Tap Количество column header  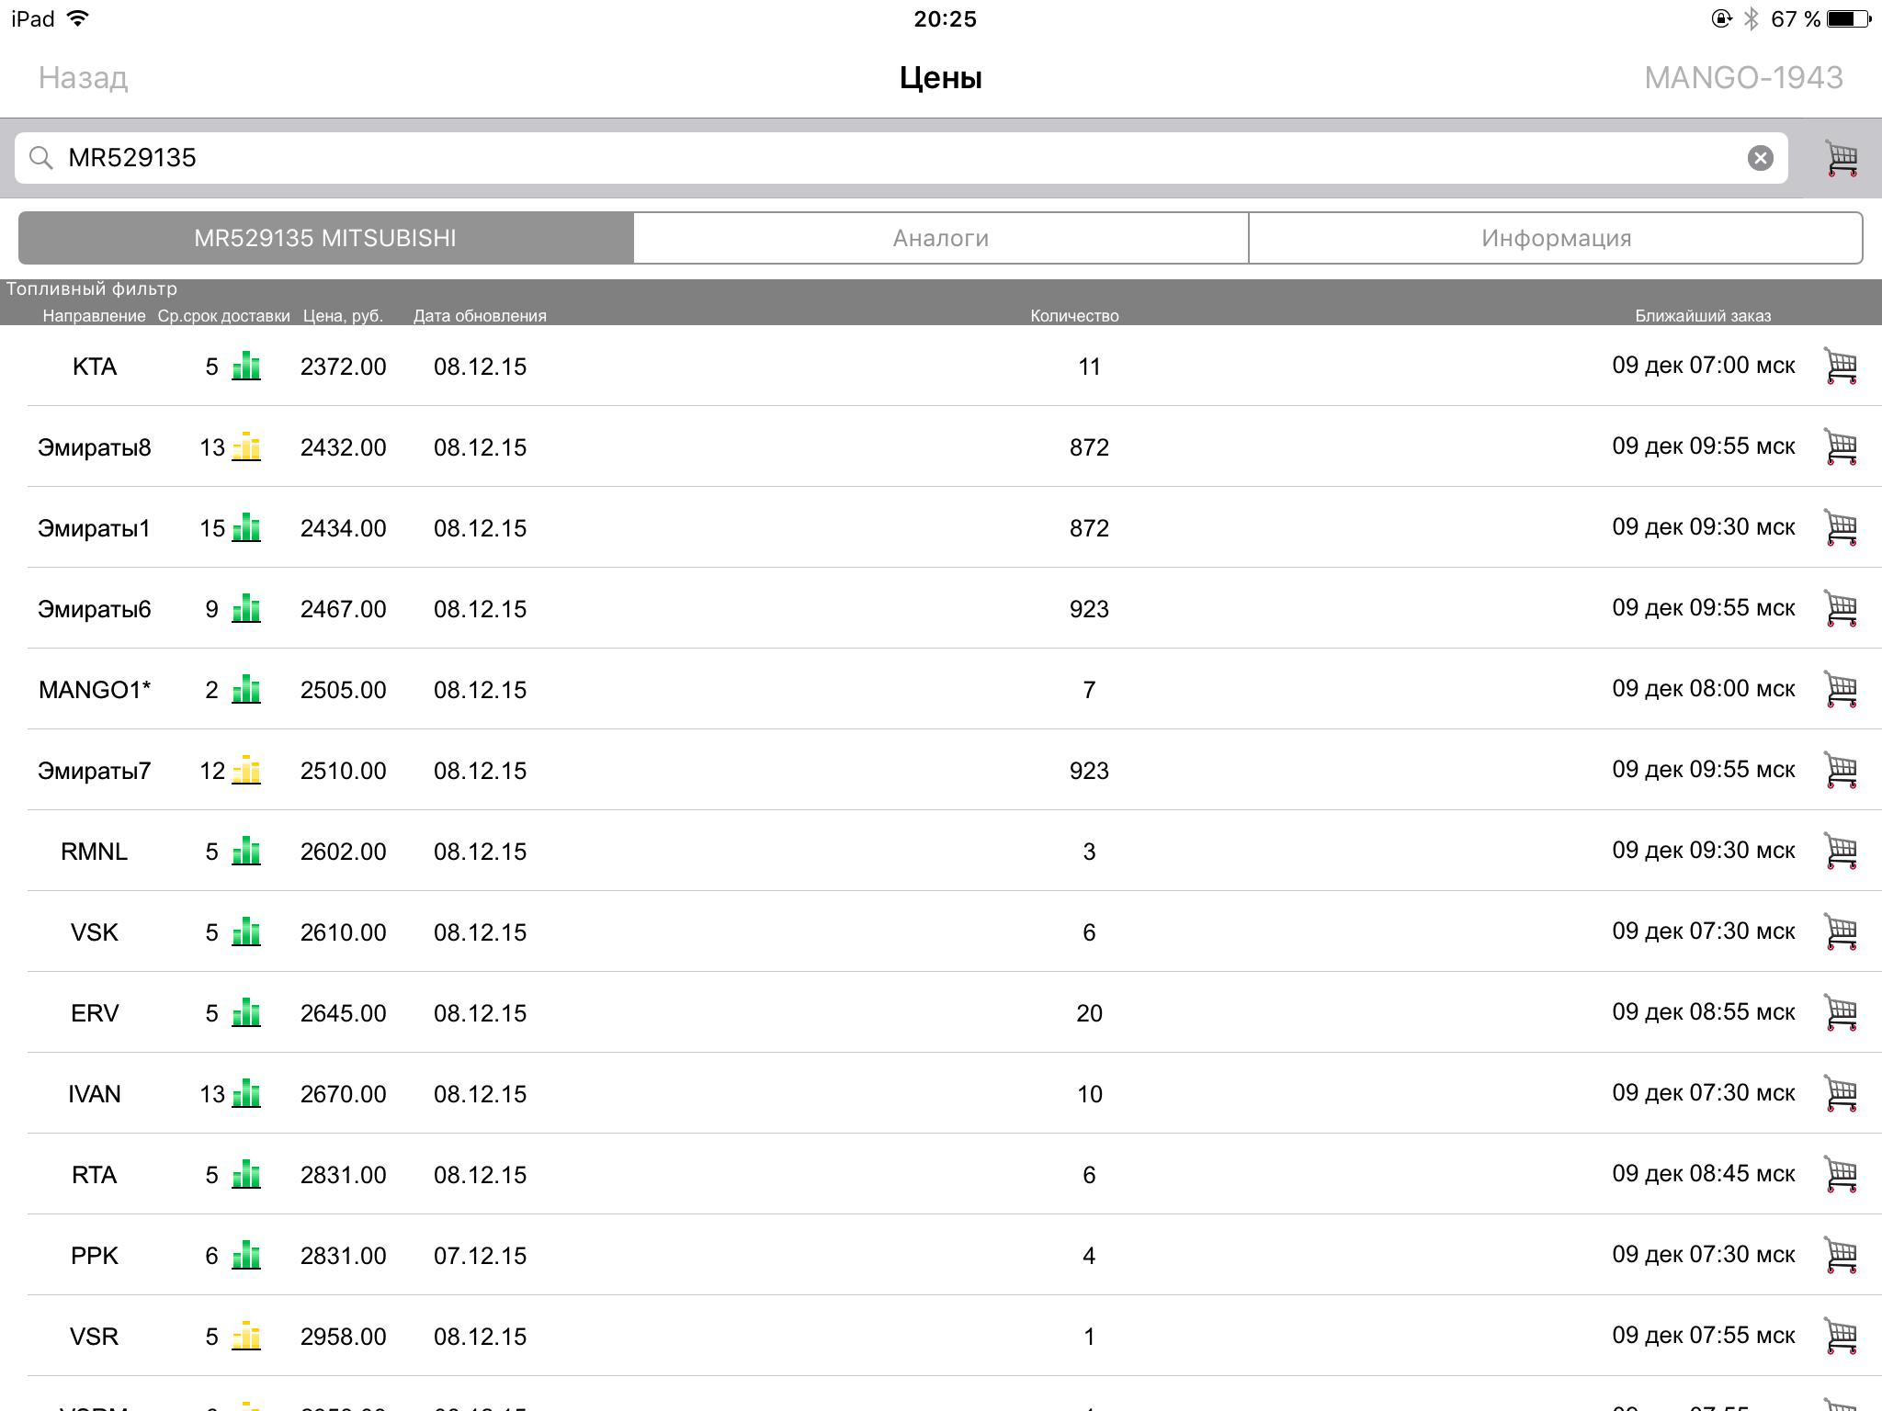tap(1074, 316)
